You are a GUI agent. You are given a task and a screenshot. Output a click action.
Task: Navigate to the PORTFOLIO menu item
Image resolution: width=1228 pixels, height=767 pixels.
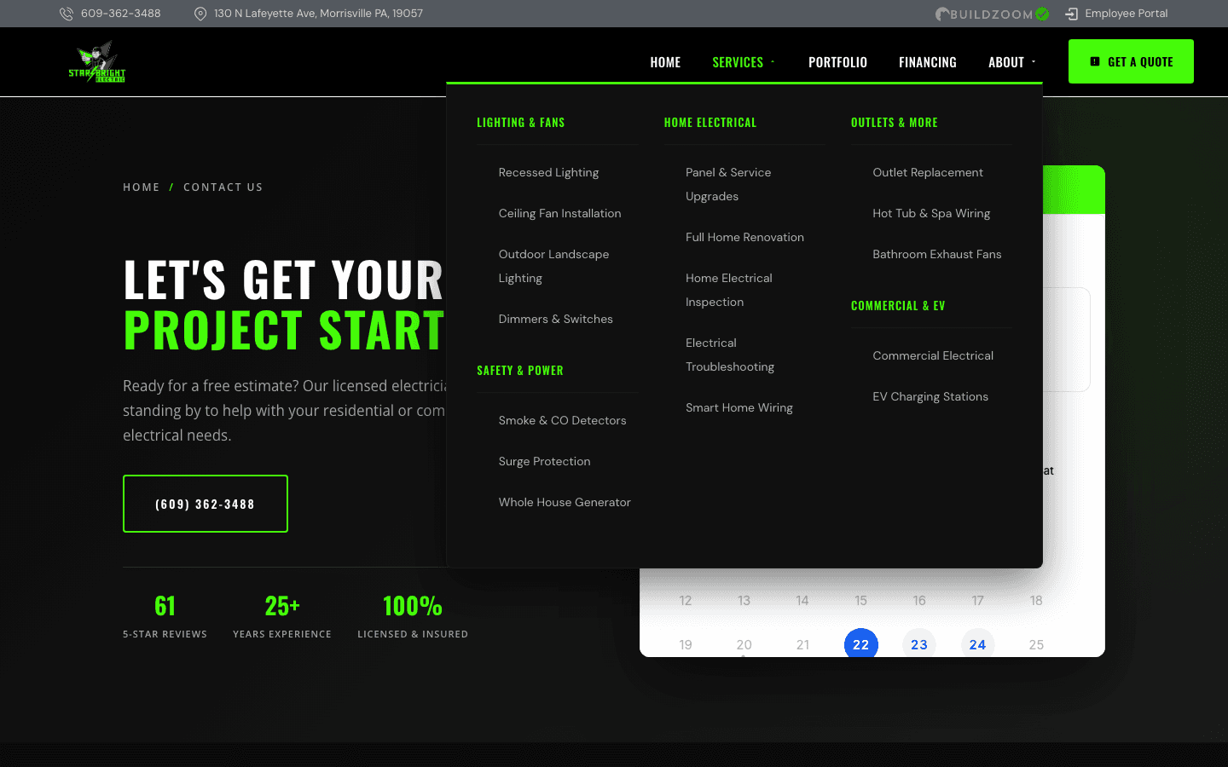coord(837,61)
